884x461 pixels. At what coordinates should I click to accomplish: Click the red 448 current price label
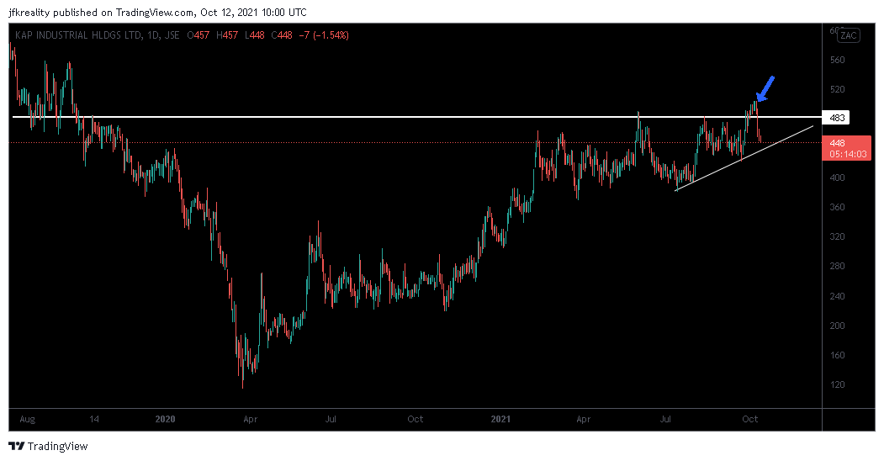(x=837, y=143)
